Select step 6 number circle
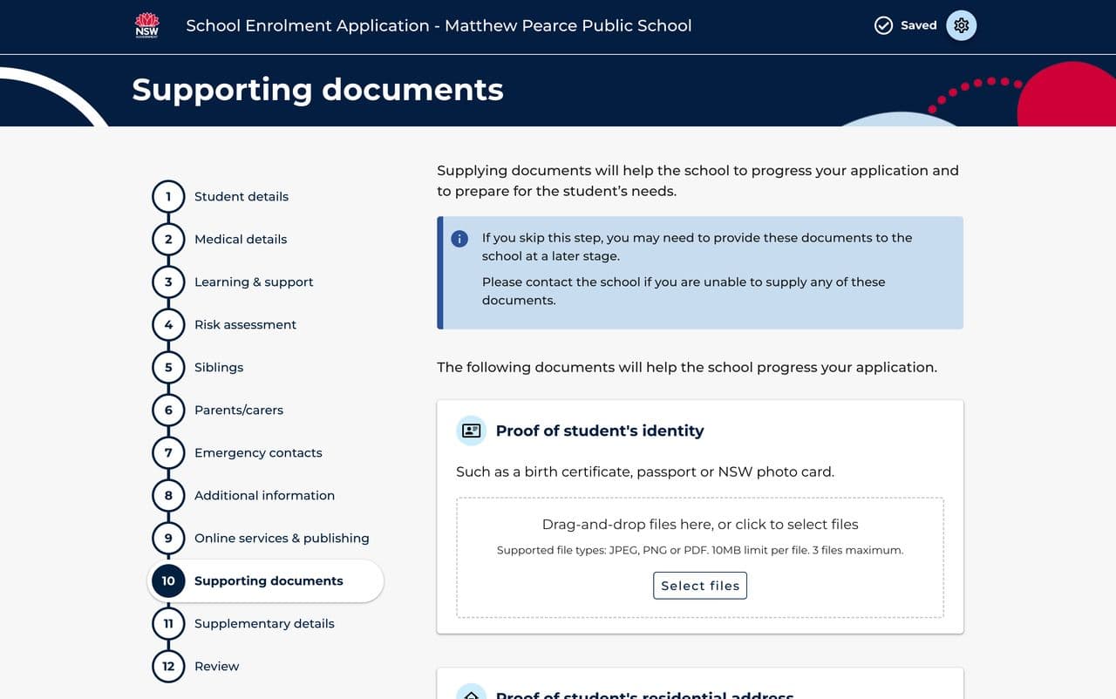This screenshot has width=1116, height=699. pyautogui.click(x=168, y=410)
